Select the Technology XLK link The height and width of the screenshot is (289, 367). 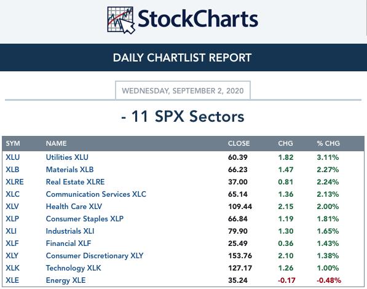point(74,267)
